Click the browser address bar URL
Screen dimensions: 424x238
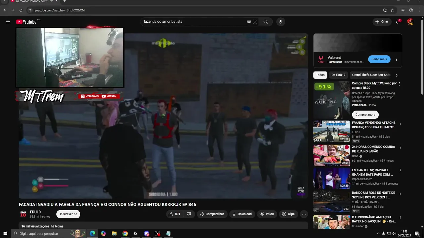click(x=60, y=10)
